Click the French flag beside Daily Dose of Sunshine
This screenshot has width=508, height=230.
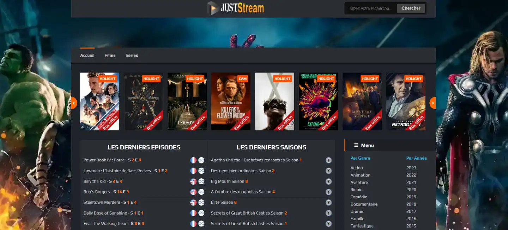pos(193,213)
